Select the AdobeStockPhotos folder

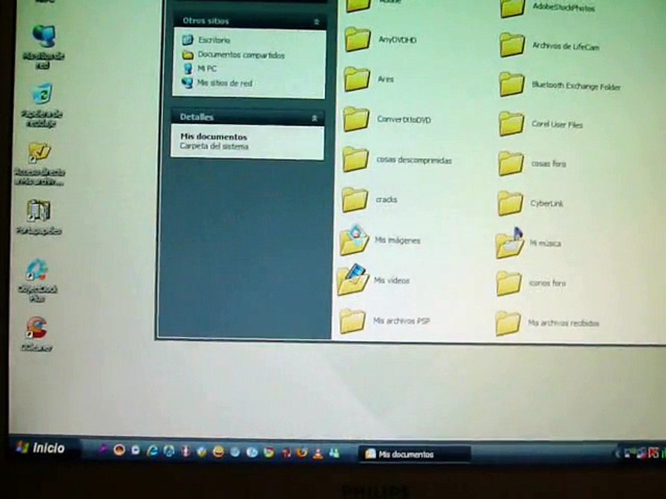pos(547,8)
